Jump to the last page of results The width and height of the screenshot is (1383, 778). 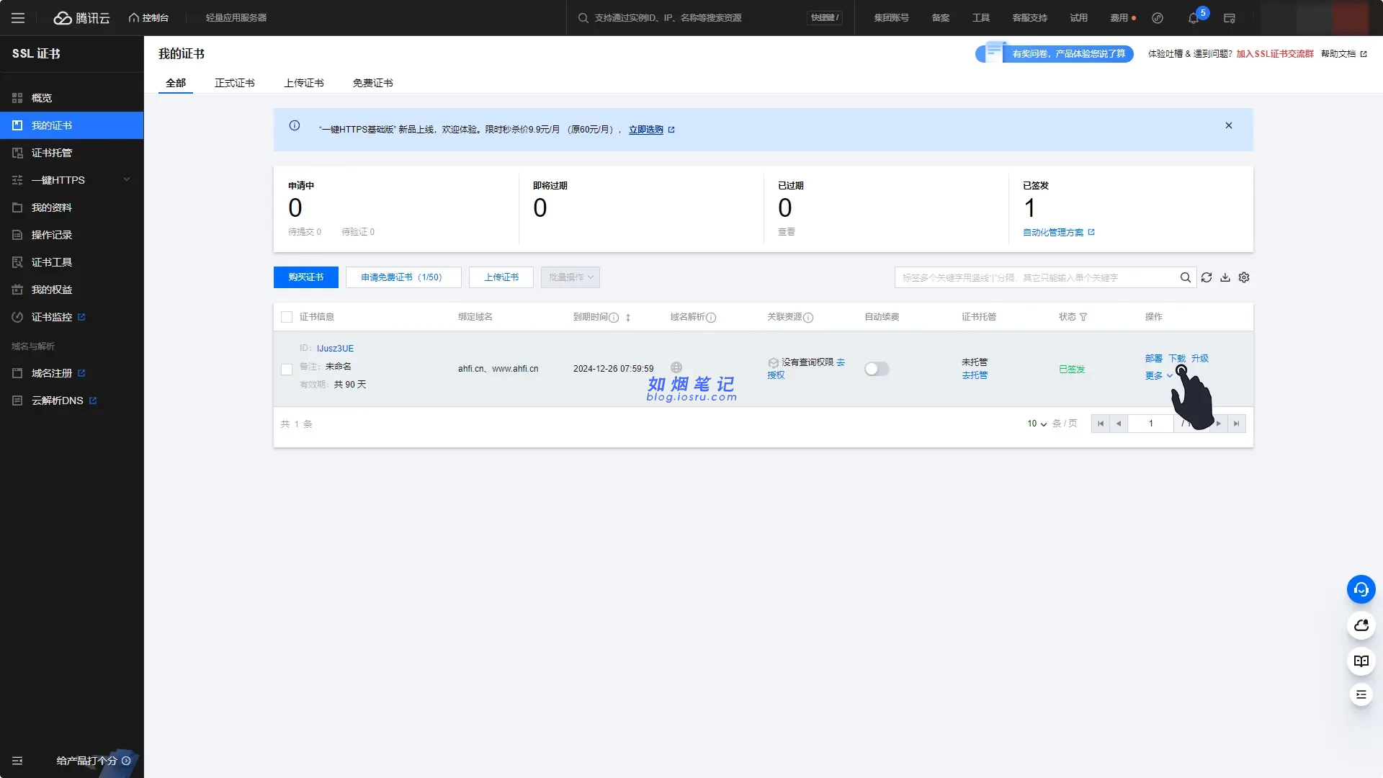pyautogui.click(x=1237, y=424)
